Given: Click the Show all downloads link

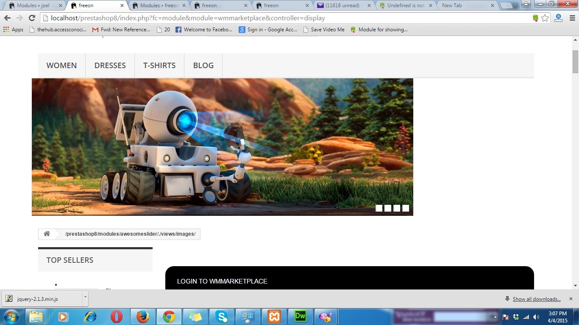Looking at the screenshot, I should pos(537,299).
